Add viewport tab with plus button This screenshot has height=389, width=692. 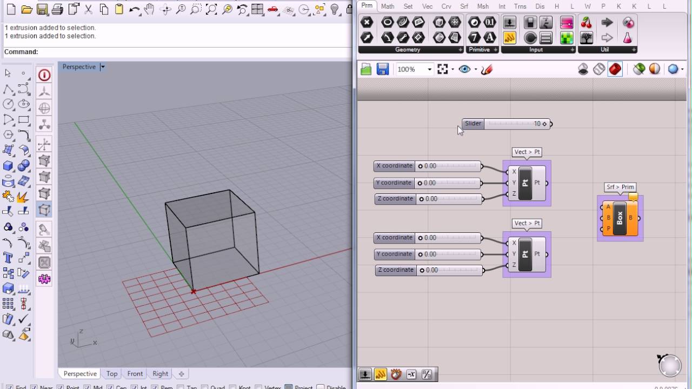click(181, 374)
